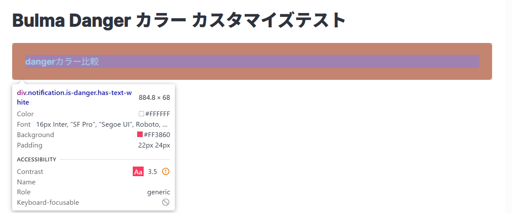Click the Contrast label in tooltip
This screenshot has height=213, width=512.
30,172
